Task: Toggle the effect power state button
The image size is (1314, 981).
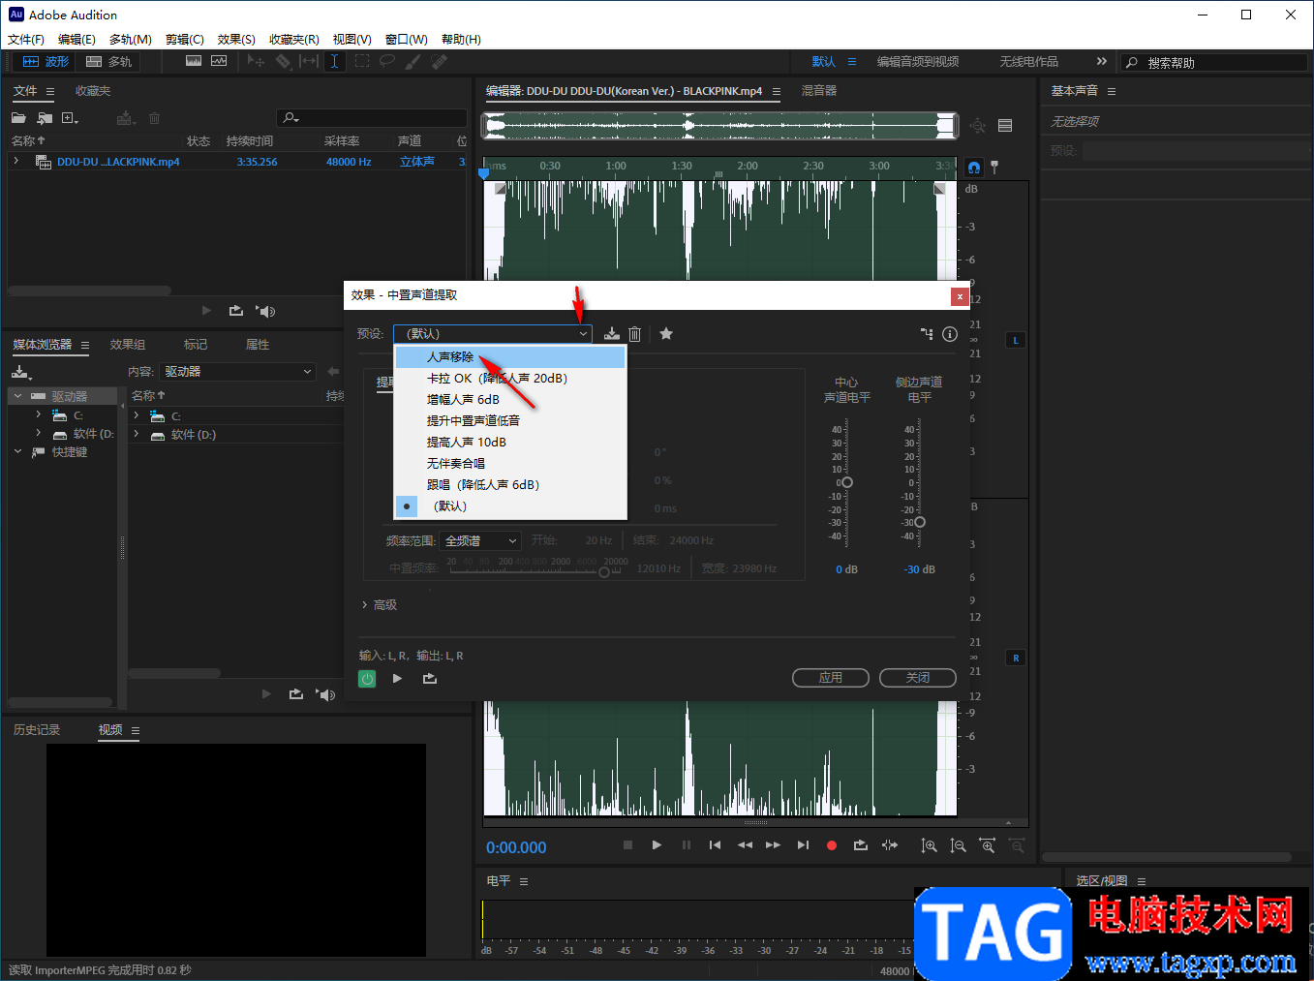Action: coord(367,679)
